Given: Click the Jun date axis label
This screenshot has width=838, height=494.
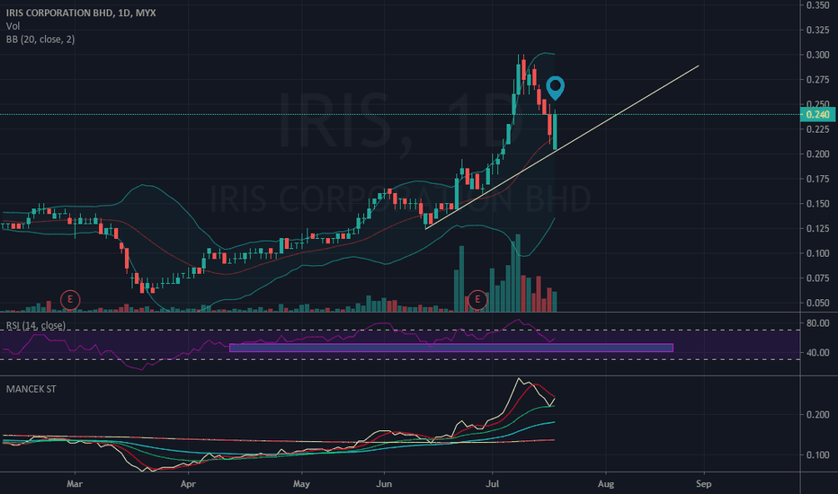Looking at the screenshot, I should 384,484.
